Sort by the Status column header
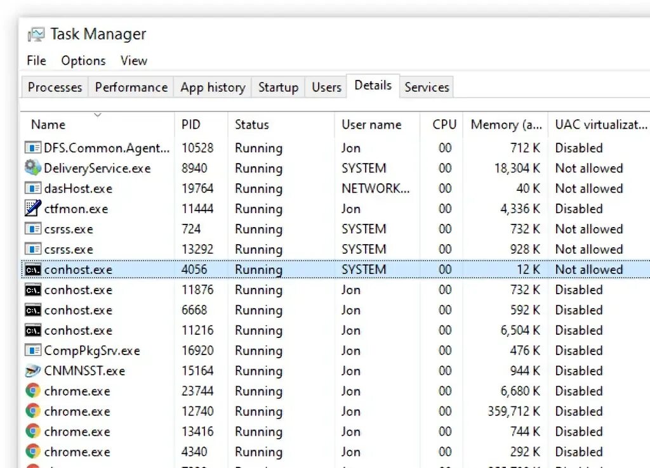This screenshot has width=650, height=468. pyautogui.click(x=281, y=125)
